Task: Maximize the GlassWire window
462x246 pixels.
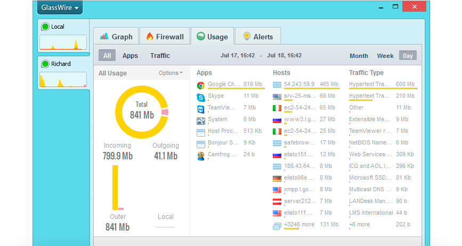Action: coord(395,6)
